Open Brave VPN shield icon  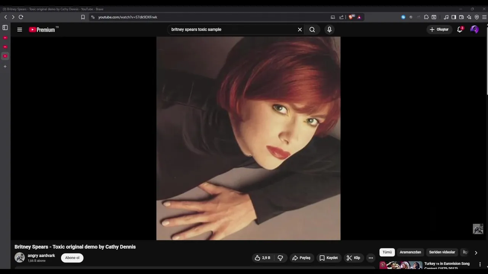(477, 17)
